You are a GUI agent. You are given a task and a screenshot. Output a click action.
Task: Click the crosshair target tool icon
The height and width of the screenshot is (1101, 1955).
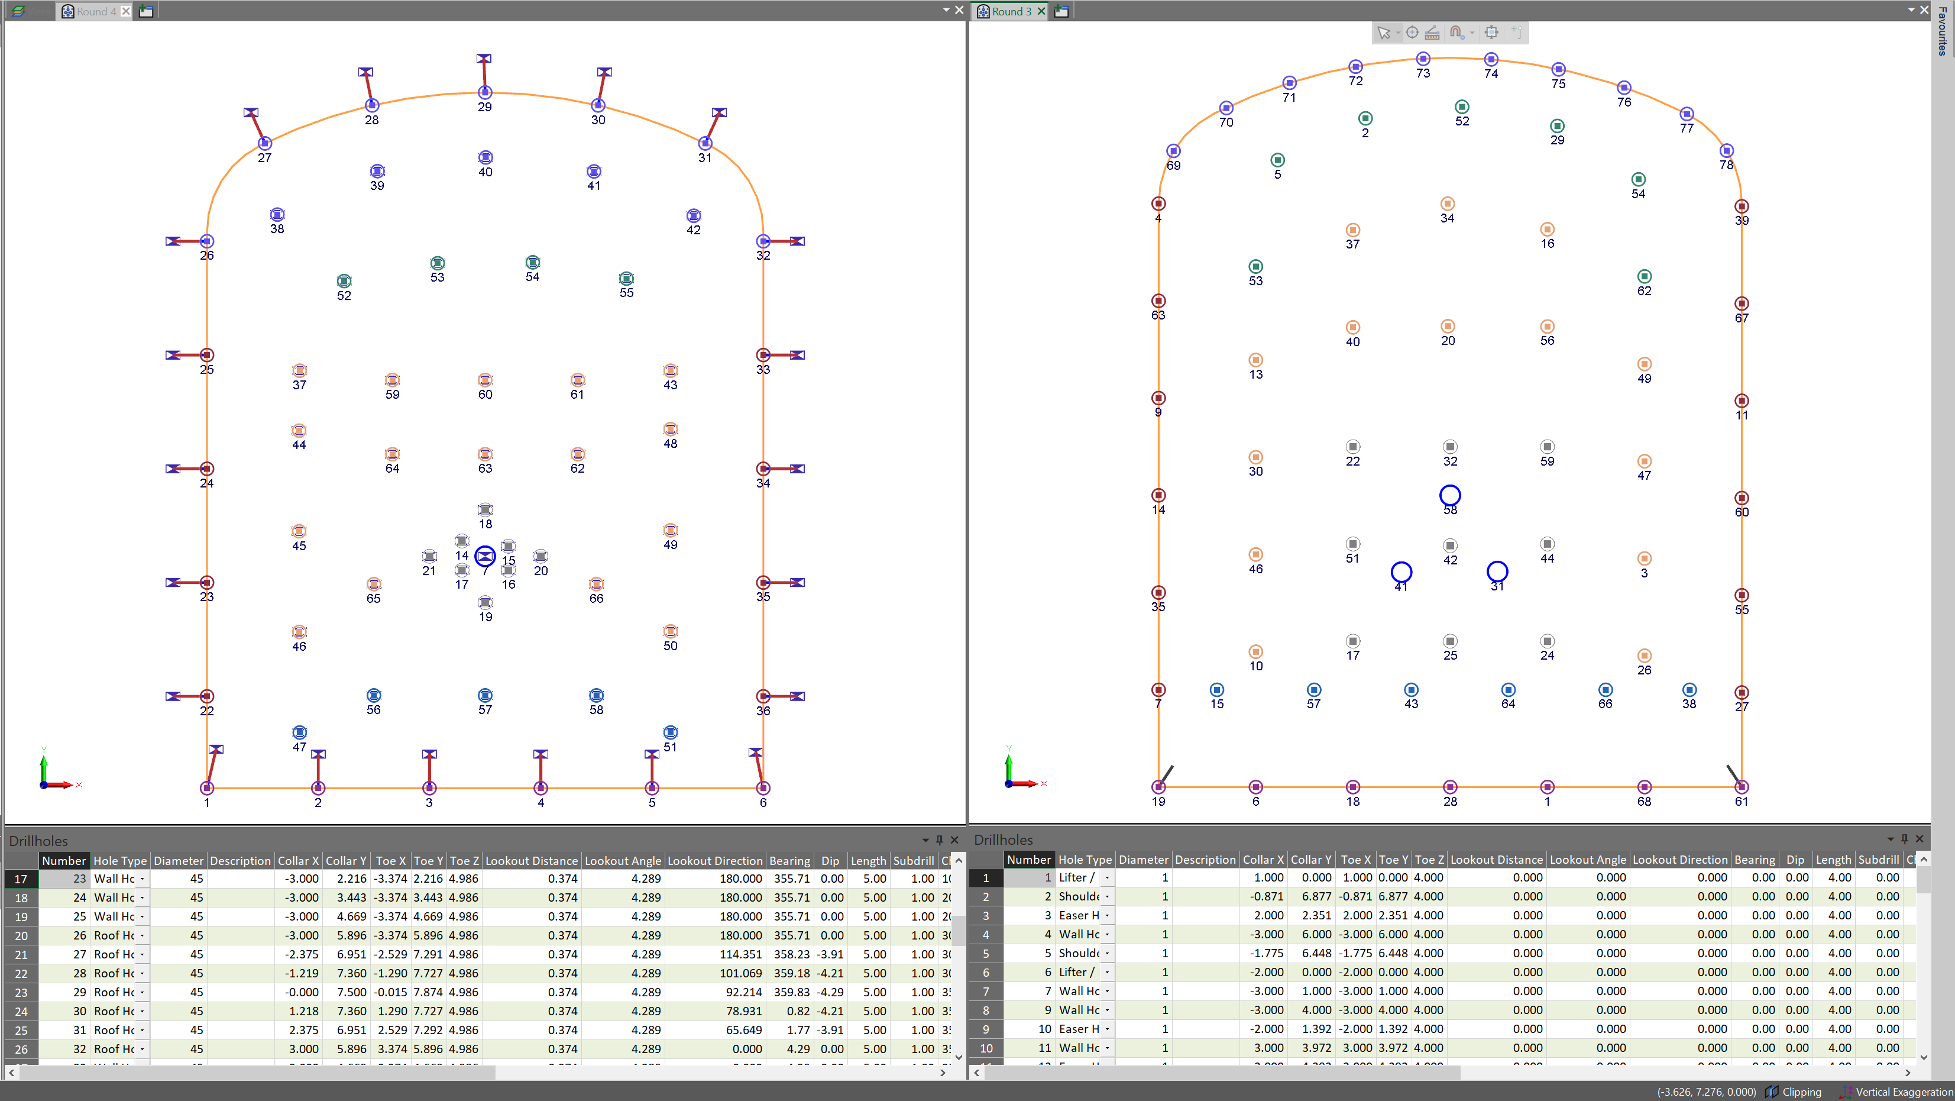1412,33
